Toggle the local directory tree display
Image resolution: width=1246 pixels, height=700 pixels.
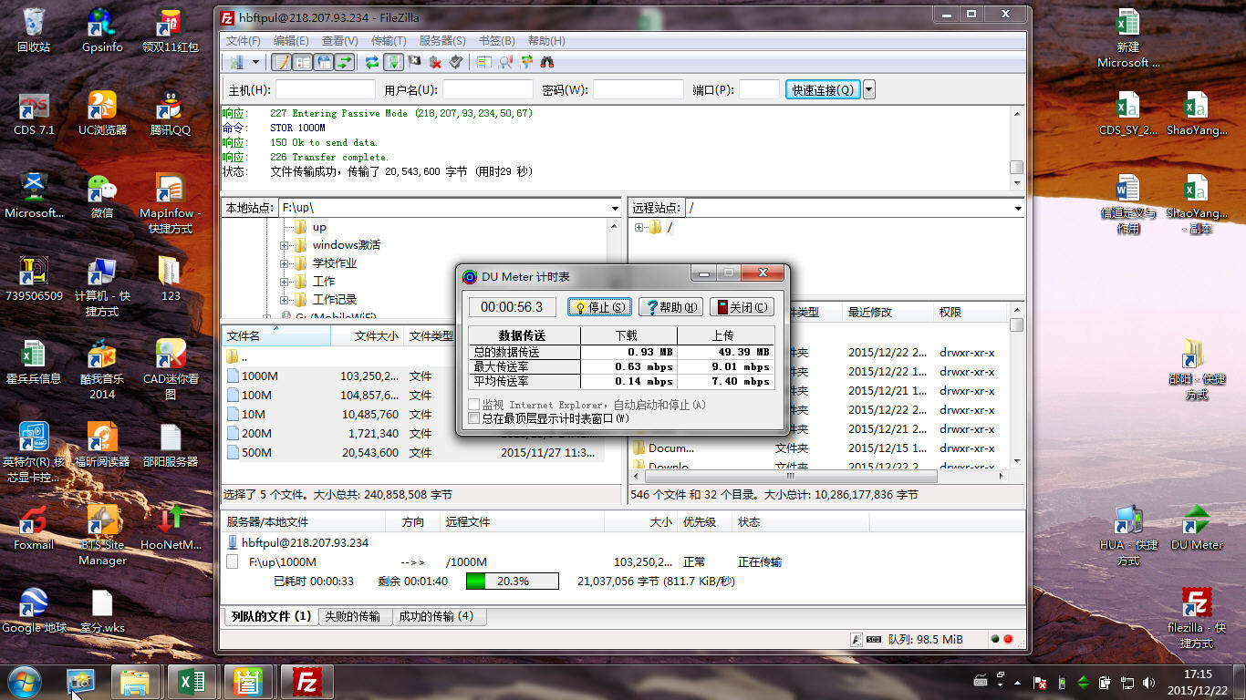click(x=303, y=62)
